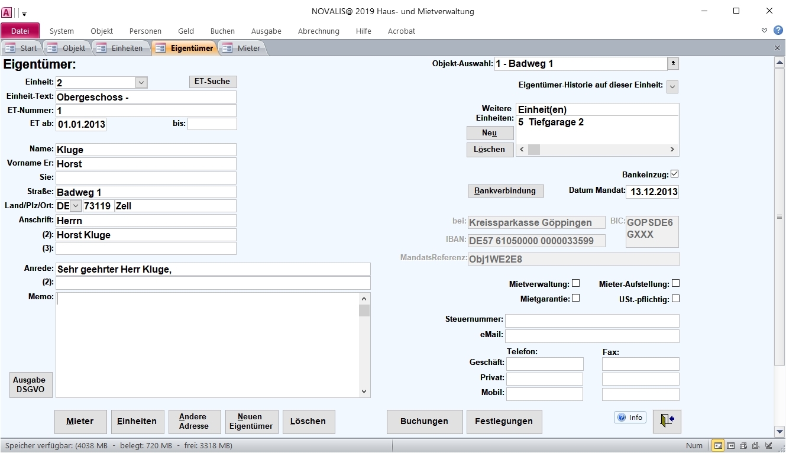Switch to Form View in status bar
The image size is (786, 453).
(x=717, y=446)
